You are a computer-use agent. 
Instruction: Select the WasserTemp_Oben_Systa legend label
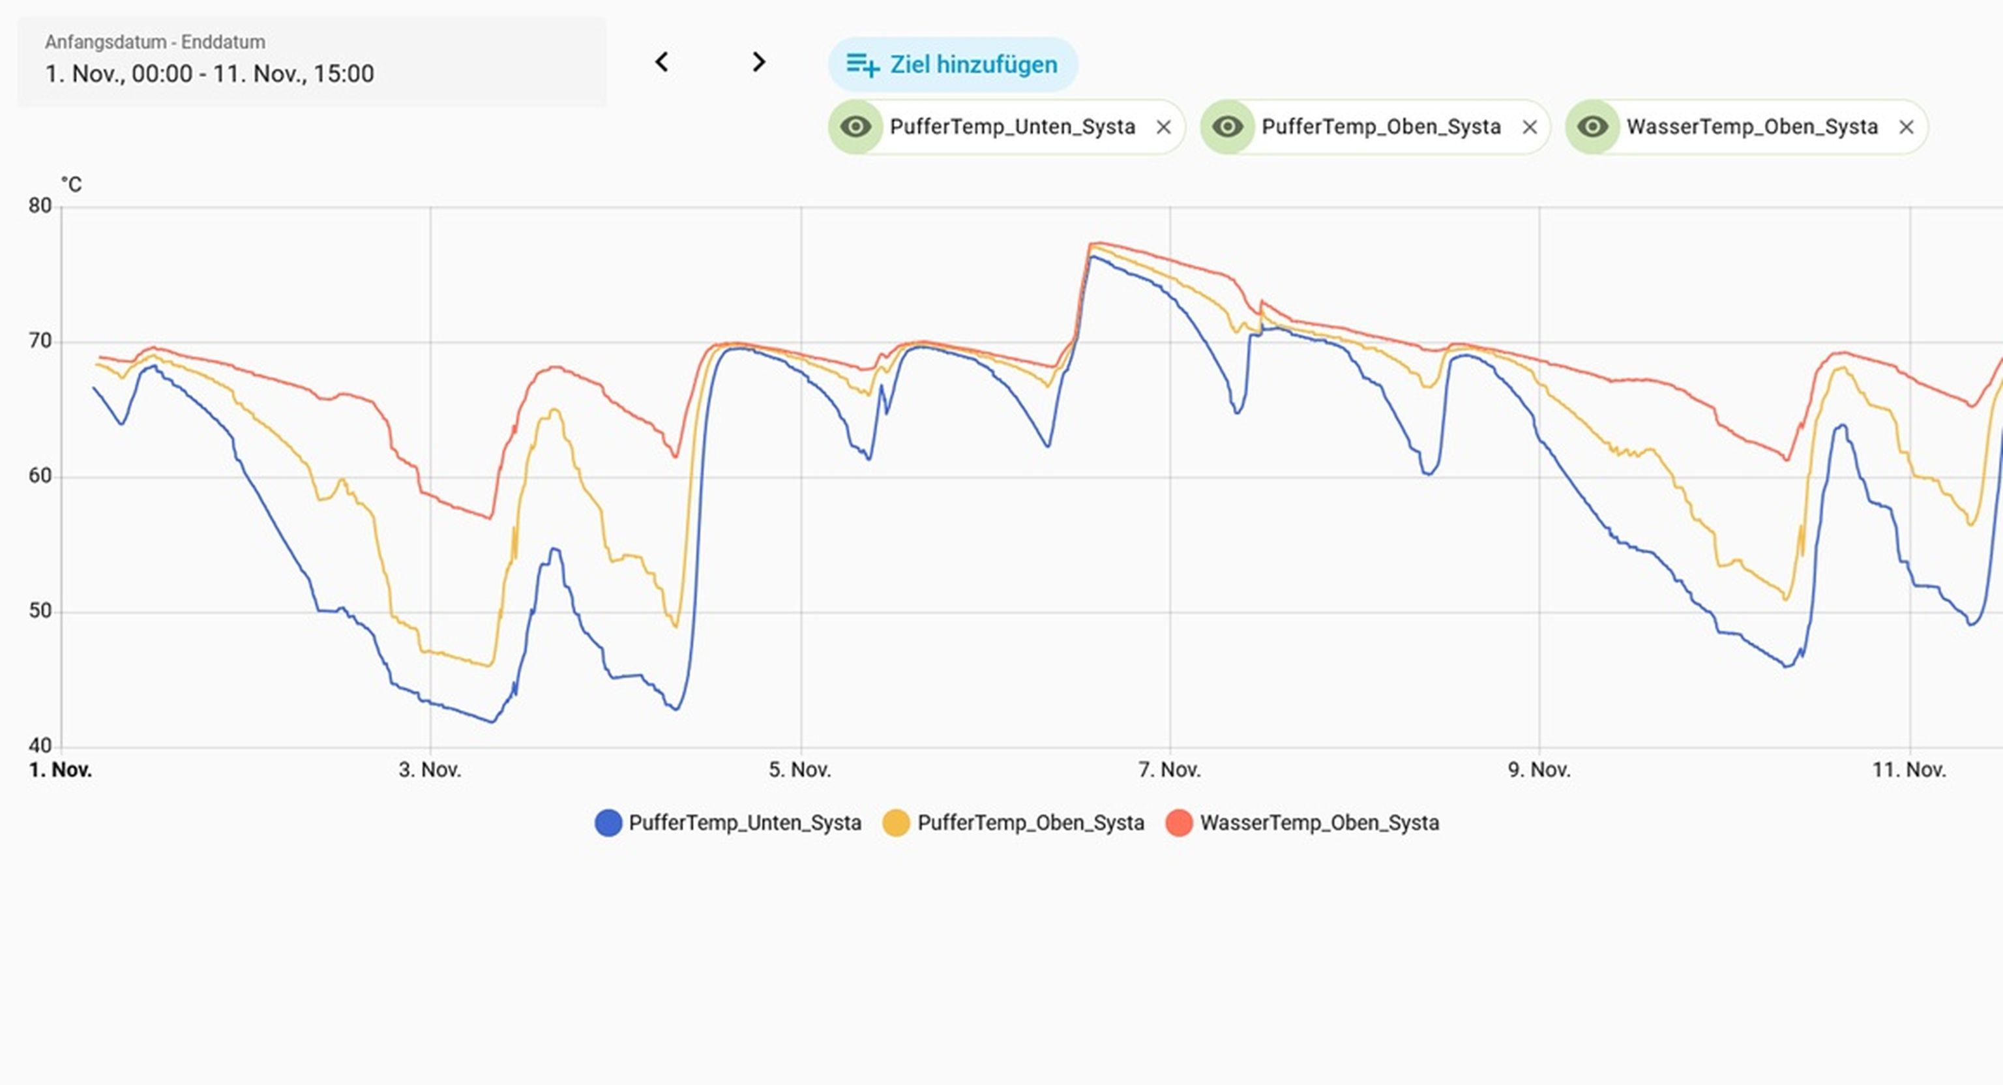(1320, 822)
